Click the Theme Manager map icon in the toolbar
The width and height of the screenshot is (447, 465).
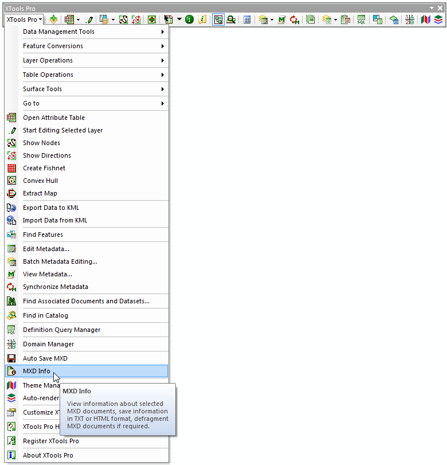click(x=426, y=19)
